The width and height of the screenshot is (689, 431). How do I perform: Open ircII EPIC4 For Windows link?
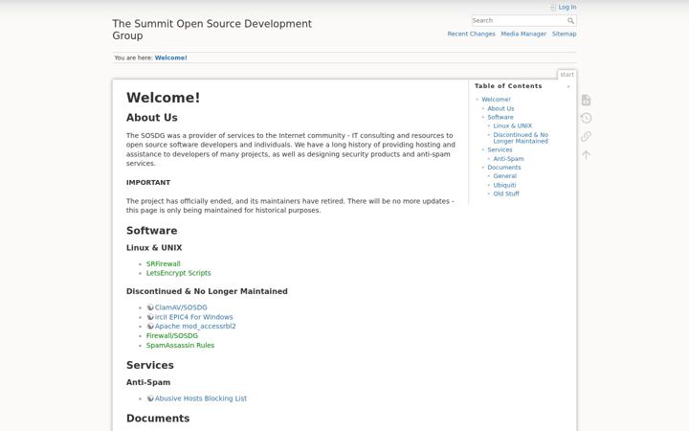[x=193, y=317]
